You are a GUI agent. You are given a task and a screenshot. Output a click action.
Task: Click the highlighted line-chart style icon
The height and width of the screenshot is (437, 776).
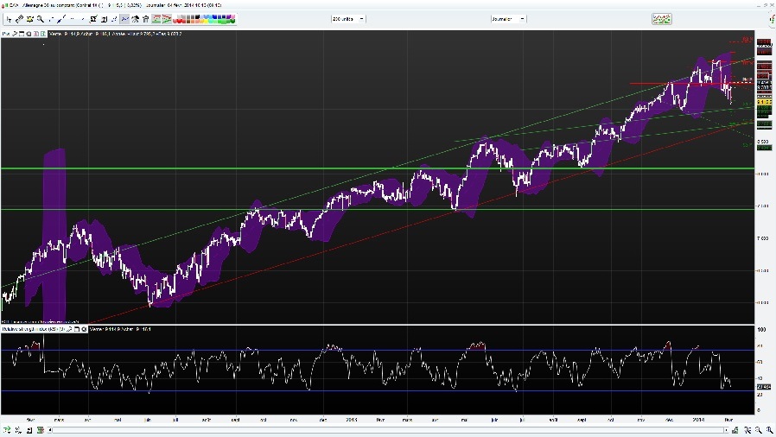click(x=124, y=19)
